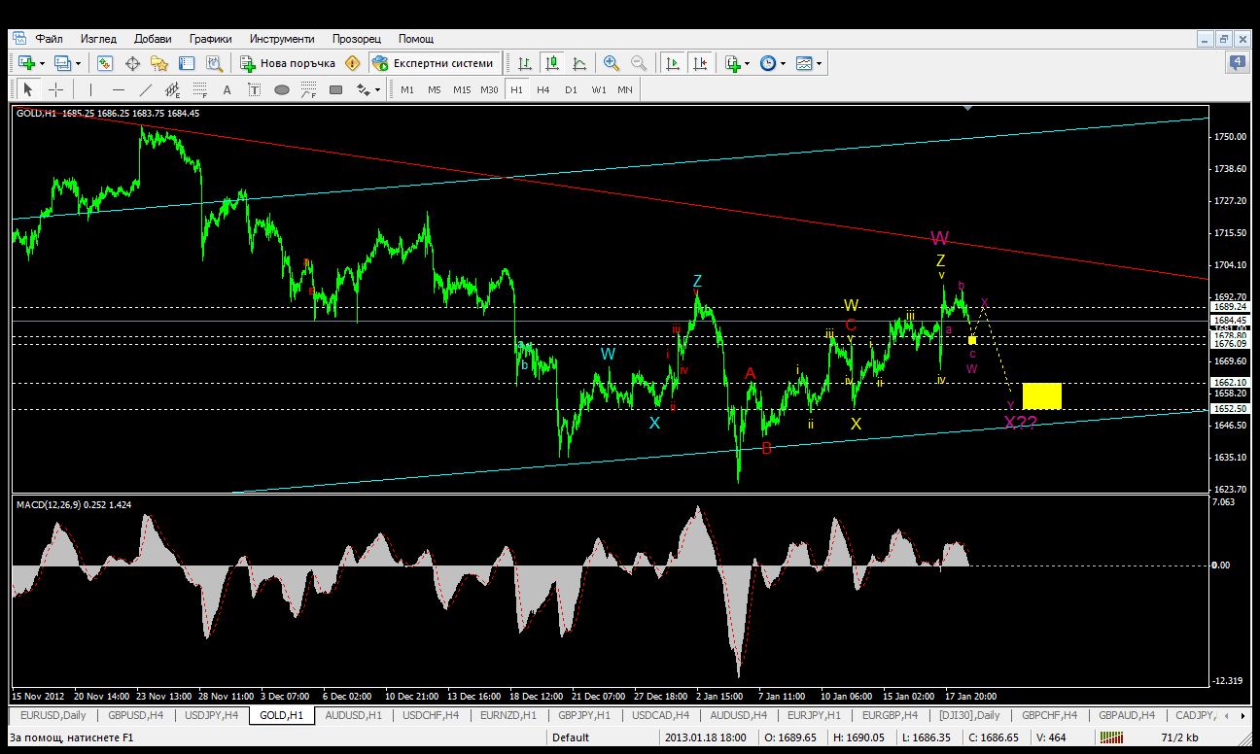Viewport: 1260px width, 754px height.
Task: Select the cursor arrow tool
Action: click(27, 89)
